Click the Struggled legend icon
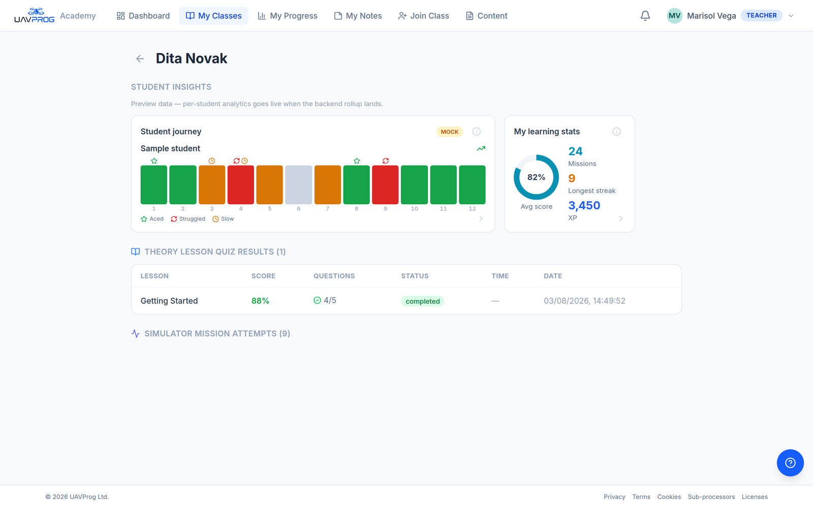 pos(174,219)
